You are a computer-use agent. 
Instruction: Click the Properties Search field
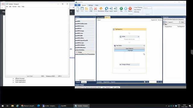point(176,22)
